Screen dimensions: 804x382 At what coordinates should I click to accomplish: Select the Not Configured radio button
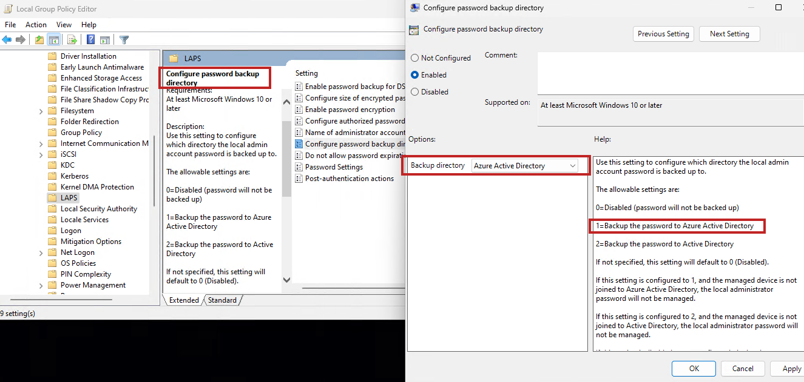pos(415,58)
